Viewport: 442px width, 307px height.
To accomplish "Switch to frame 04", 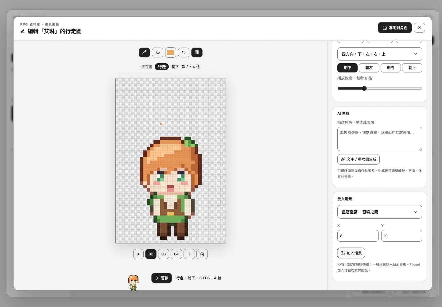I will click(x=176, y=254).
